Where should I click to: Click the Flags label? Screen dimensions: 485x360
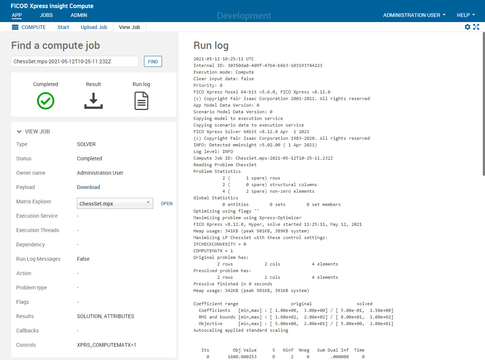[x=22, y=302]
